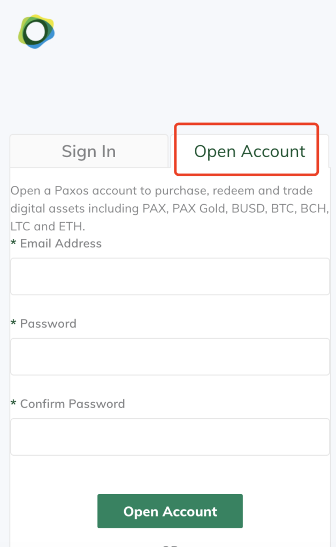
Task: Click the Paxos logo icon
Action: 36,32
